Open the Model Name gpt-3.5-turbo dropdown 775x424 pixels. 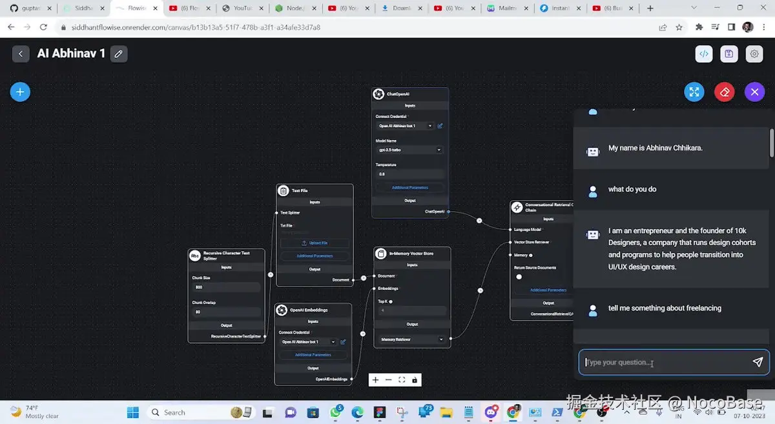pyautogui.click(x=409, y=150)
